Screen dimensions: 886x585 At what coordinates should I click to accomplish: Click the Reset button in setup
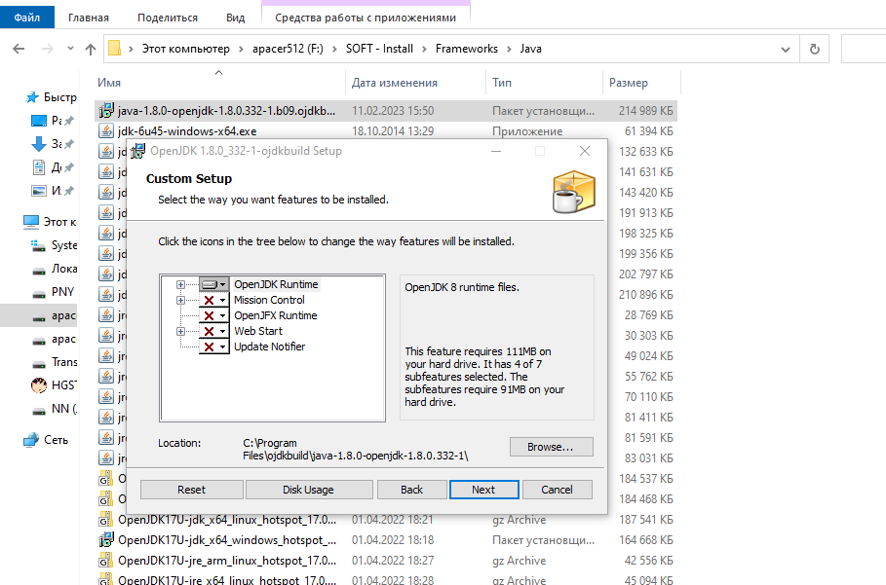[x=192, y=490]
